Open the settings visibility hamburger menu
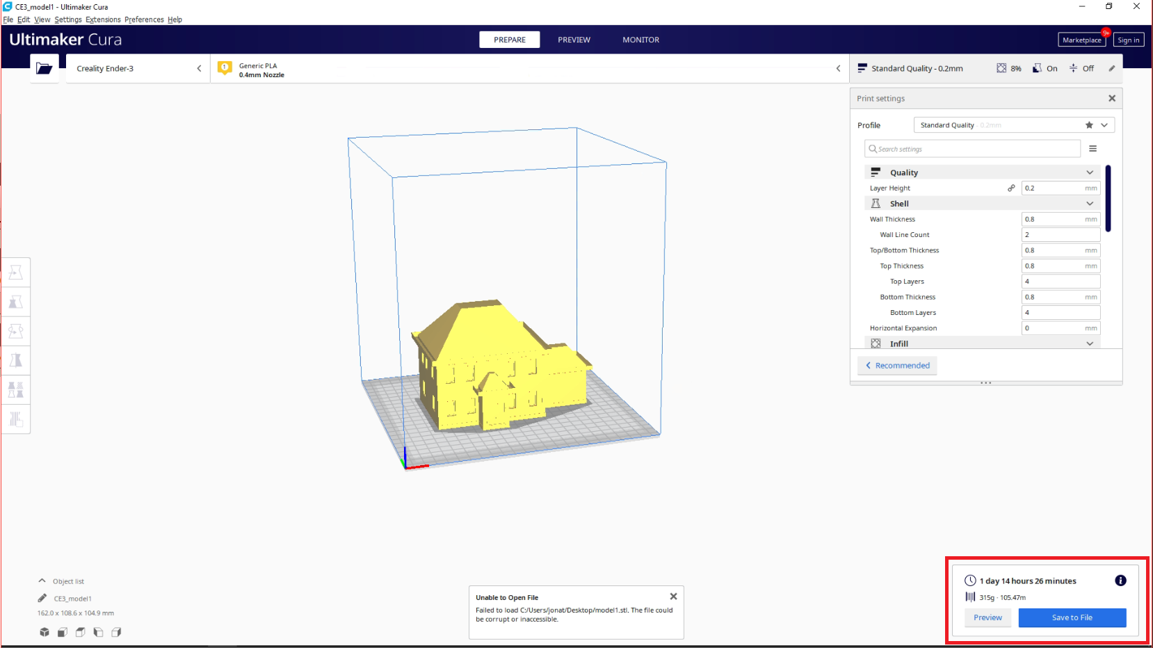The image size is (1153, 648). tap(1092, 149)
